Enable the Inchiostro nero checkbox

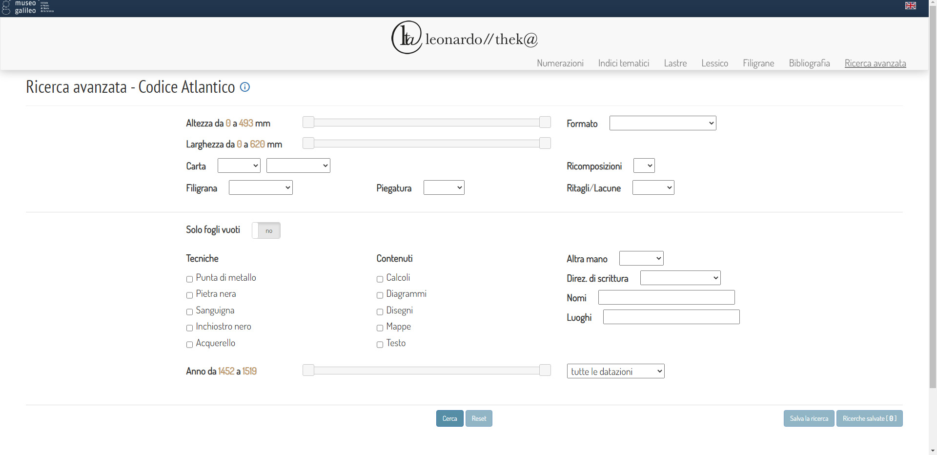coord(189,328)
